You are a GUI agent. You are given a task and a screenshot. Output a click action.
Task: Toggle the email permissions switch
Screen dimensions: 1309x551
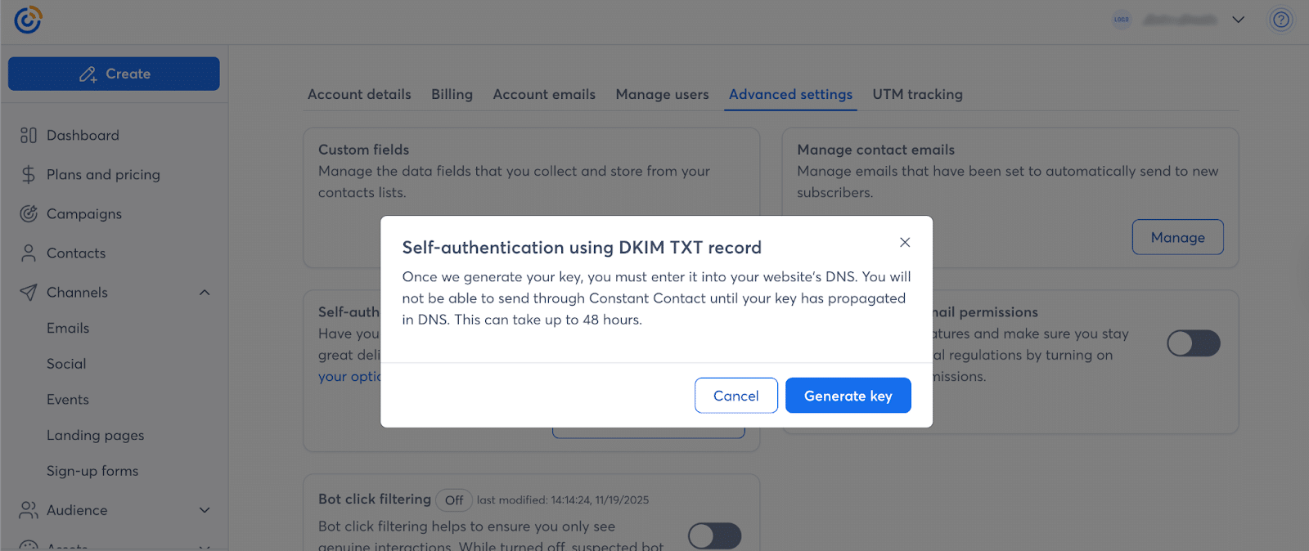pyautogui.click(x=1193, y=343)
